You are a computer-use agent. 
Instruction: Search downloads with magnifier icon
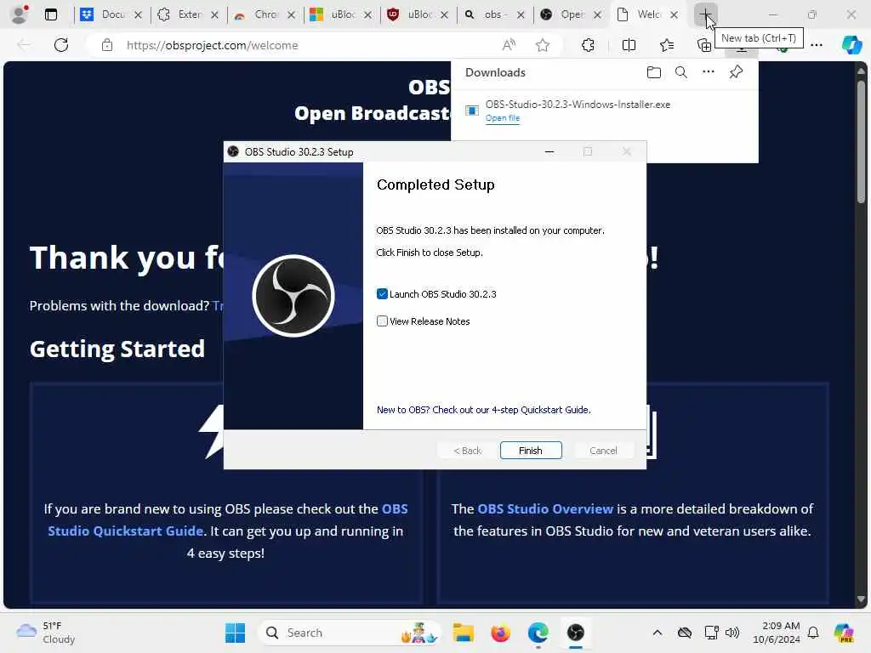point(681,72)
